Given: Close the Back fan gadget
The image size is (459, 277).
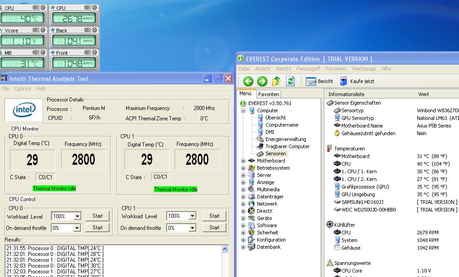Looking at the screenshot, I should [95, 30].
